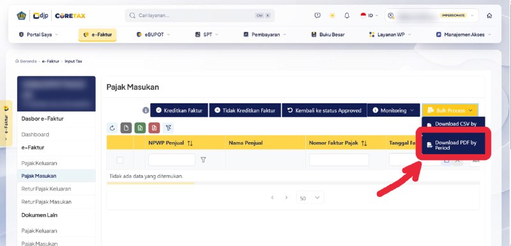Click the djp logo
Screen dimensions: 511x246
(x=41, y=15)
